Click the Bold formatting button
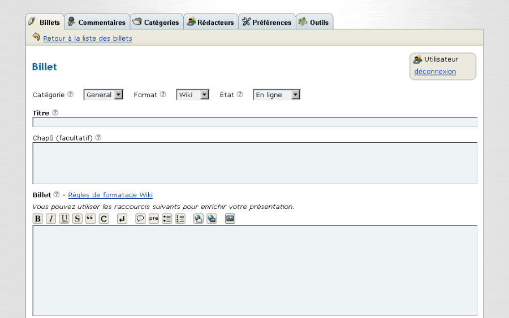Screen dimensions: 509x318 (38, 219)
